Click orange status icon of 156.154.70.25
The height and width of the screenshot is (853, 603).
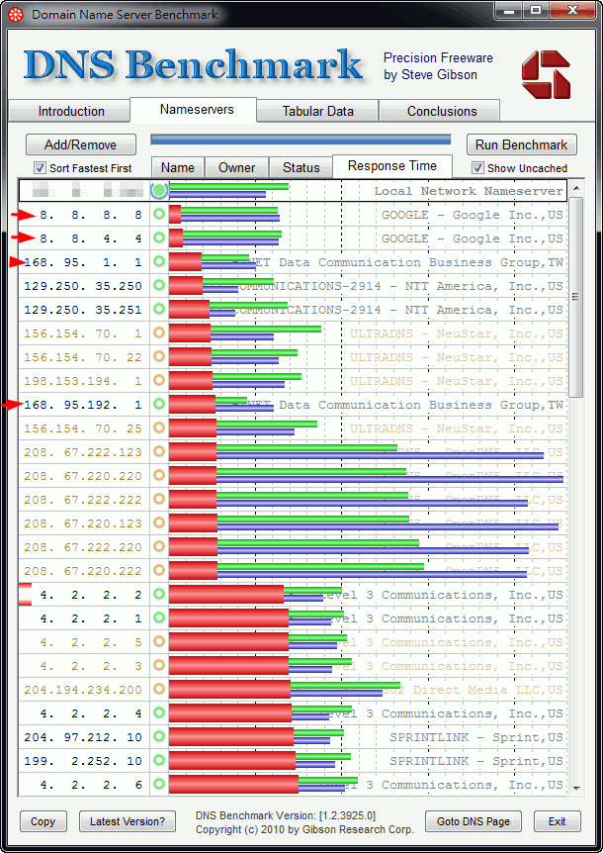tap(158, 428)
